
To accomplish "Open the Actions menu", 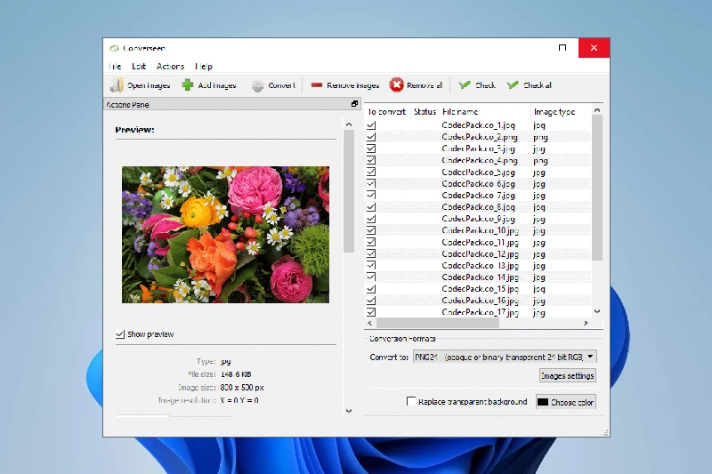I will [x=170, y=67].
